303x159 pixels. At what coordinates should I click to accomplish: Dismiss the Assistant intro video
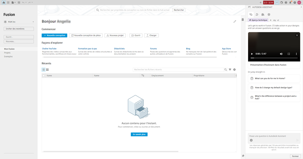(297, 35)
